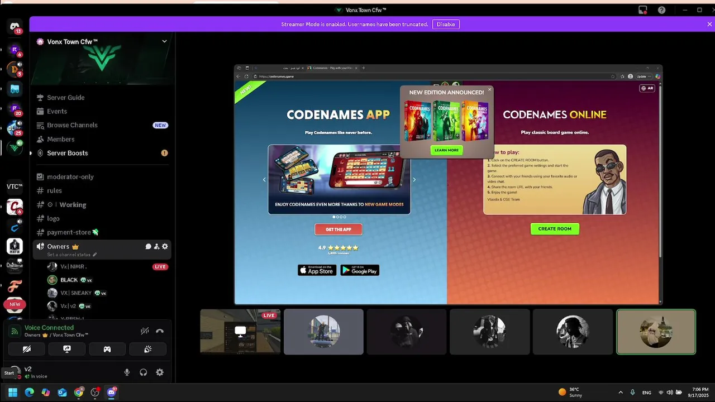Start an activity with the game controller button
The image size is (715, 402).
(107, 349)
